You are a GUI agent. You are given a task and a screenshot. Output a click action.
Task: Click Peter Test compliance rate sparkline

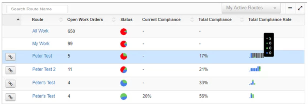click(256, 56)
